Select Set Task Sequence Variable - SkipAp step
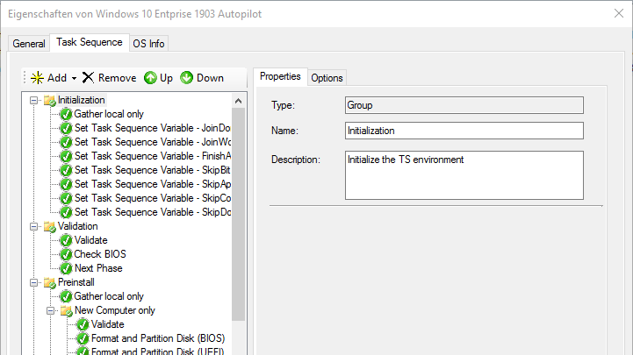Screen dimensions: 633x355 153,184
